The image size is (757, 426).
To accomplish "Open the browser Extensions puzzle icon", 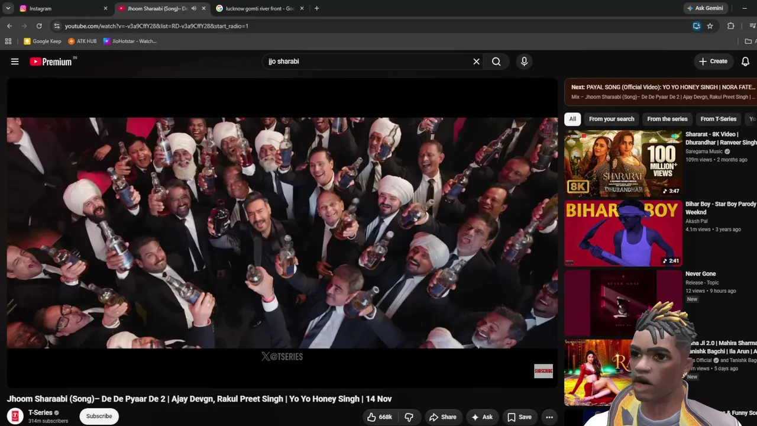I will click(731, 26).
